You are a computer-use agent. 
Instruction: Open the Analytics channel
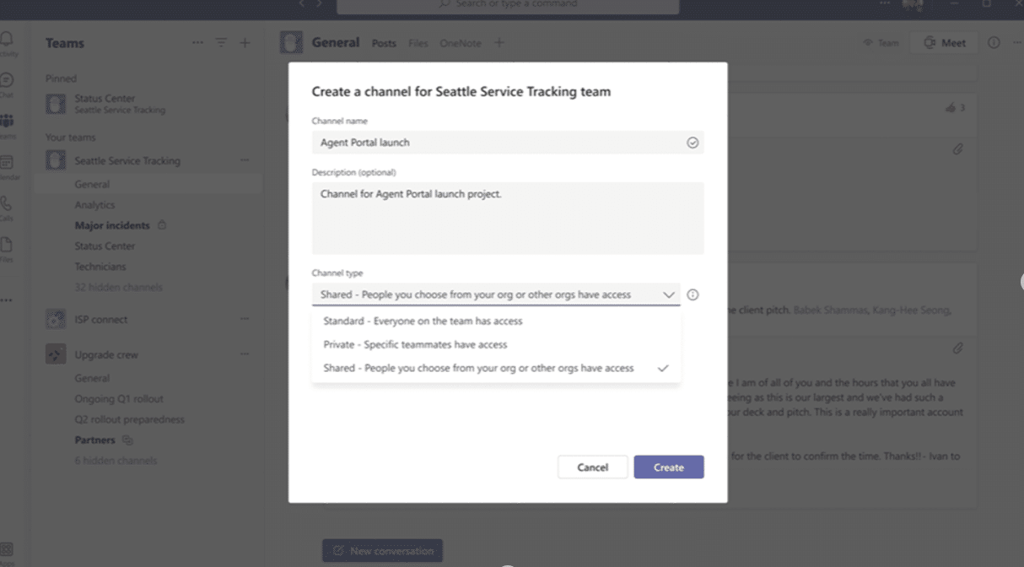[94, 205]
